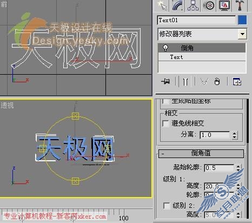Image resolution: width=252 pixels, height=223 pixels.
Task: Toggle the 生成贴图坐标 checkbox
Action: pyautogui.click(x=165, y=101)
